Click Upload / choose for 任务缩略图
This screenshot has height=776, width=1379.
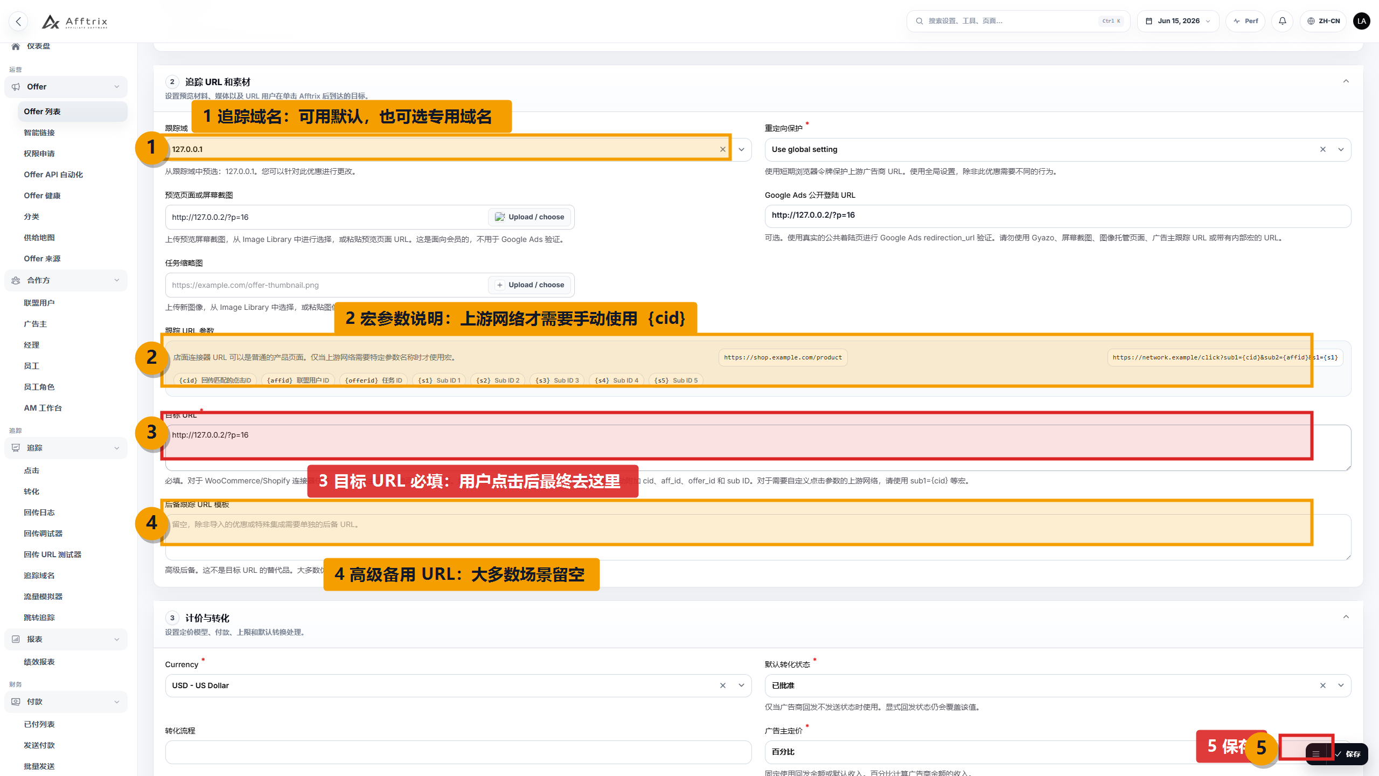click(530, 285)
